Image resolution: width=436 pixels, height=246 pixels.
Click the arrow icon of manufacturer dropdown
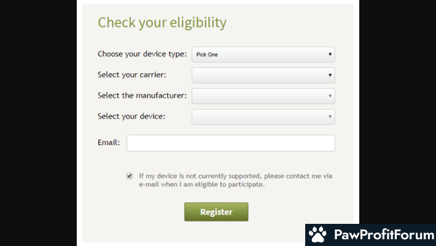[x=330, y=96]
